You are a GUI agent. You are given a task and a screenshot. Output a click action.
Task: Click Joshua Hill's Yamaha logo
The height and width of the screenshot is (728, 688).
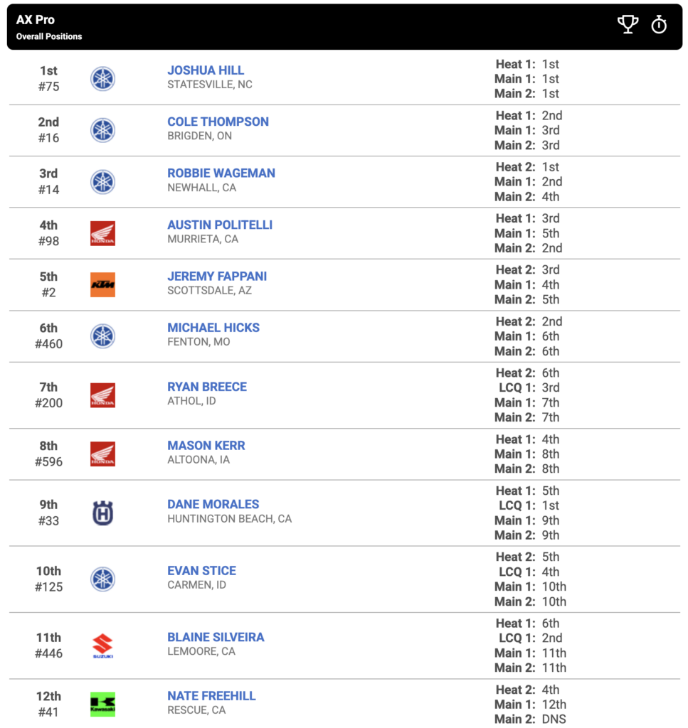pos(102,78)
